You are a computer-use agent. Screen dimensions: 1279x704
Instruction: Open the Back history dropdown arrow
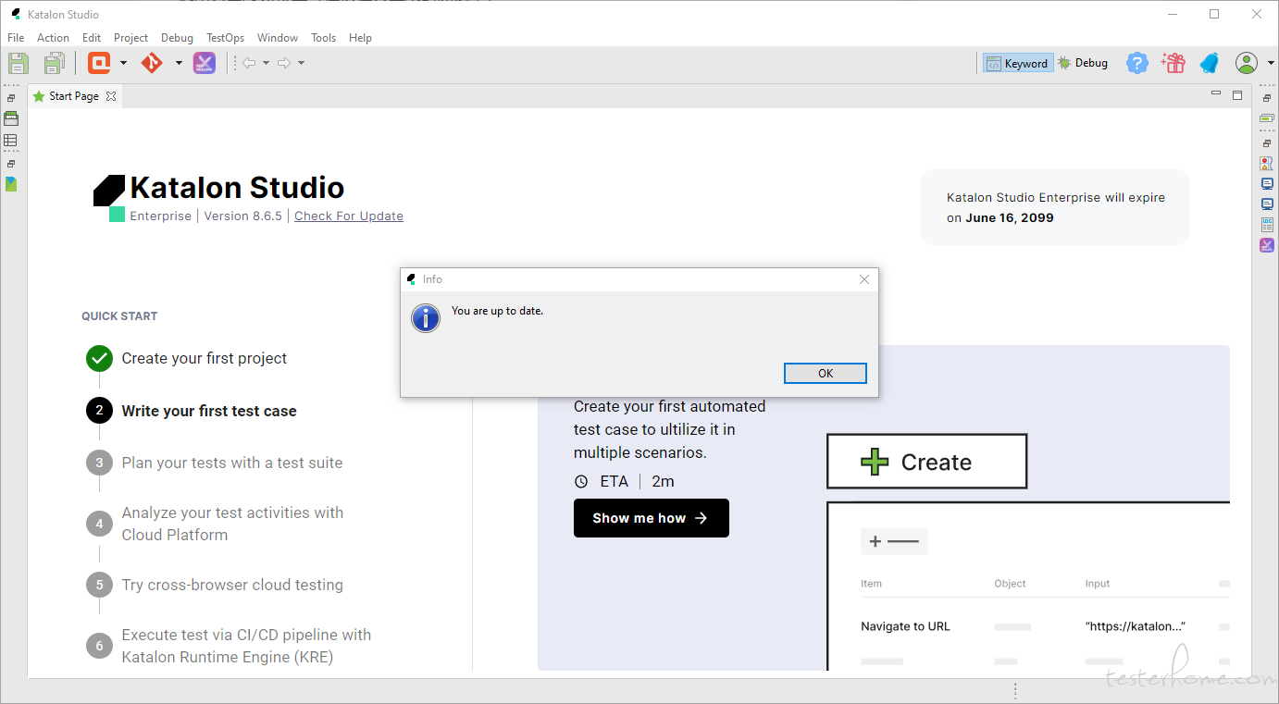tap(266, 63)
